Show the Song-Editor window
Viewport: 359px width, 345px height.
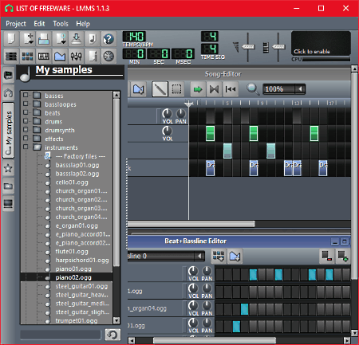tap(11, 56)
